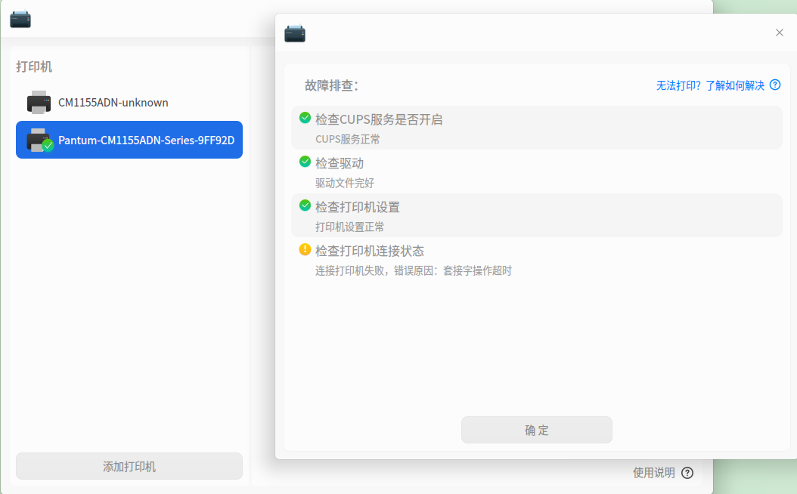Click the printer icon in troubleshooting dialog header

coord(295,33)
